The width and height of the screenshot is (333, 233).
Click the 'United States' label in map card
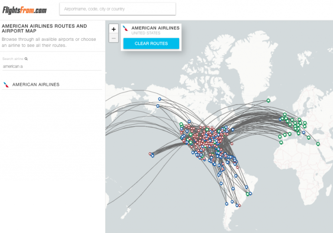coord(146,33)
